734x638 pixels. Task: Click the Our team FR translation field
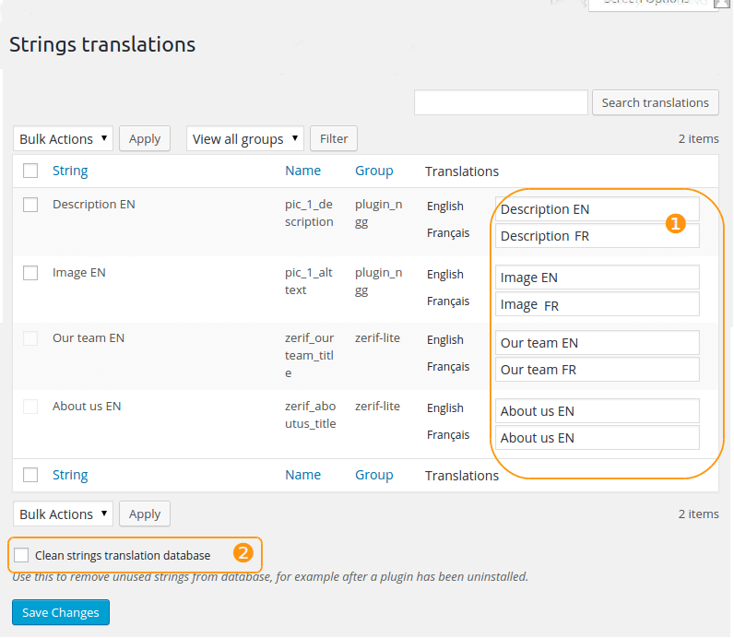598,370
